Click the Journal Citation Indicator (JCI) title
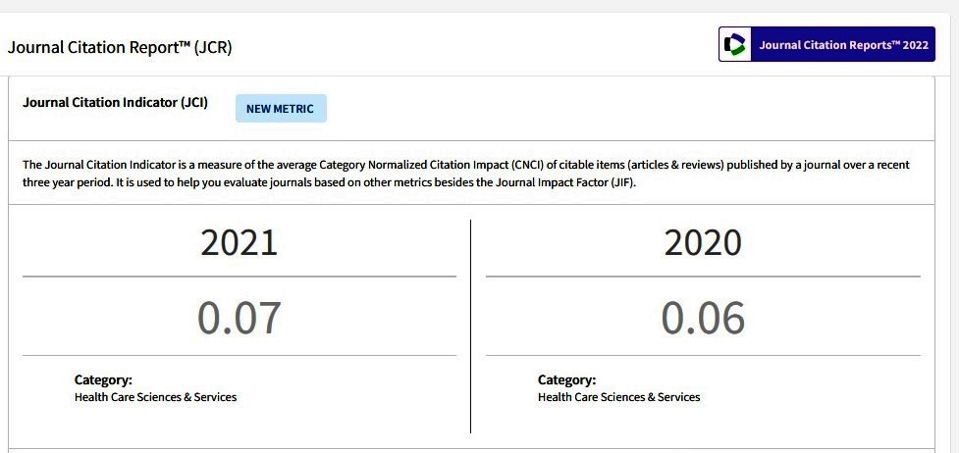The height and width of the screenshot is (453, 959). pos(115,102)
